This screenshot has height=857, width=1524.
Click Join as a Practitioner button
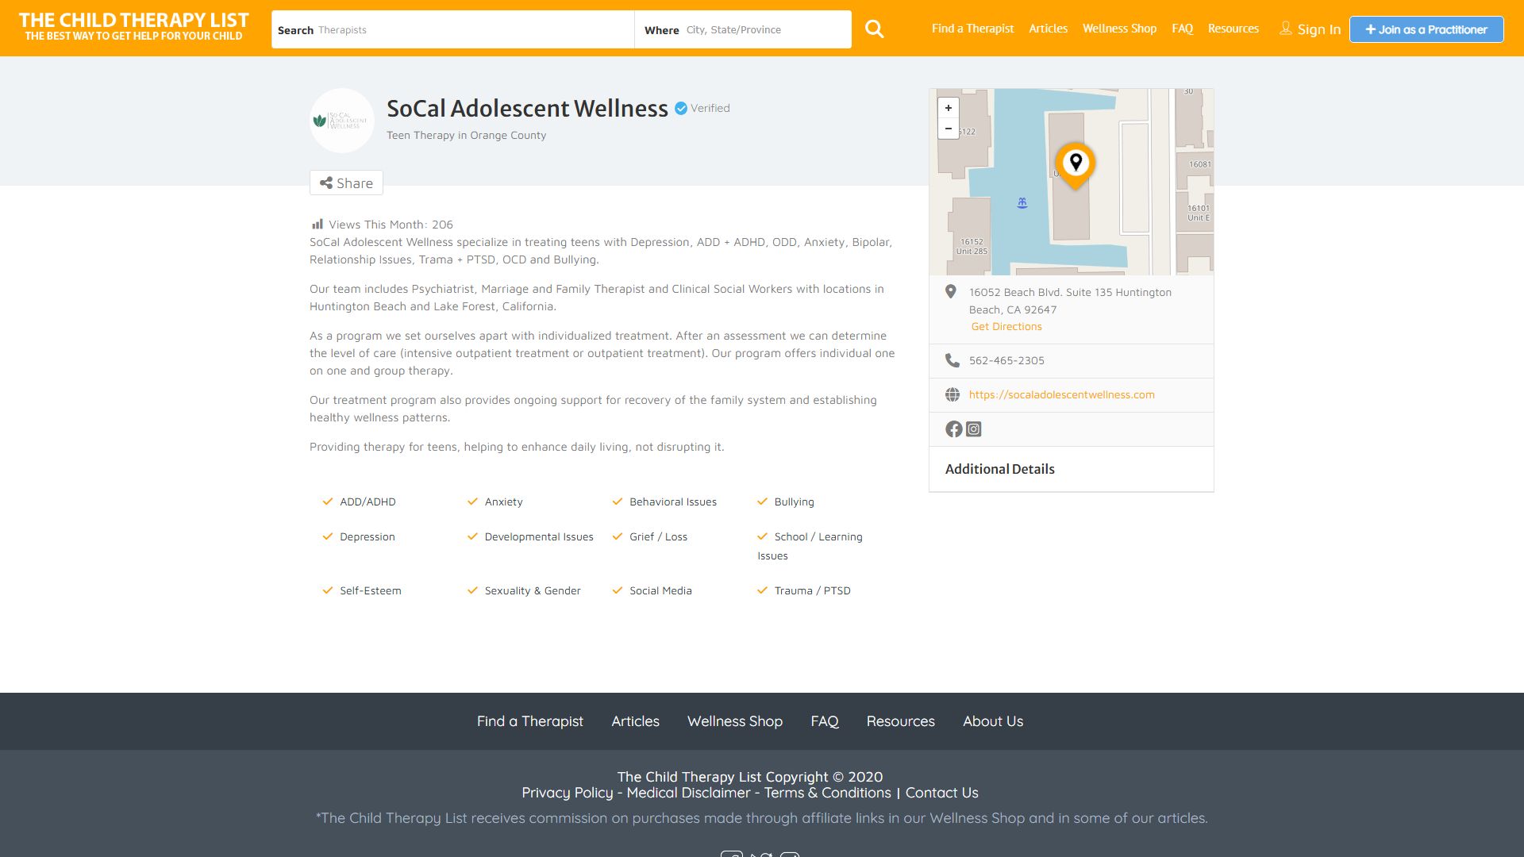click(1426, 29)
